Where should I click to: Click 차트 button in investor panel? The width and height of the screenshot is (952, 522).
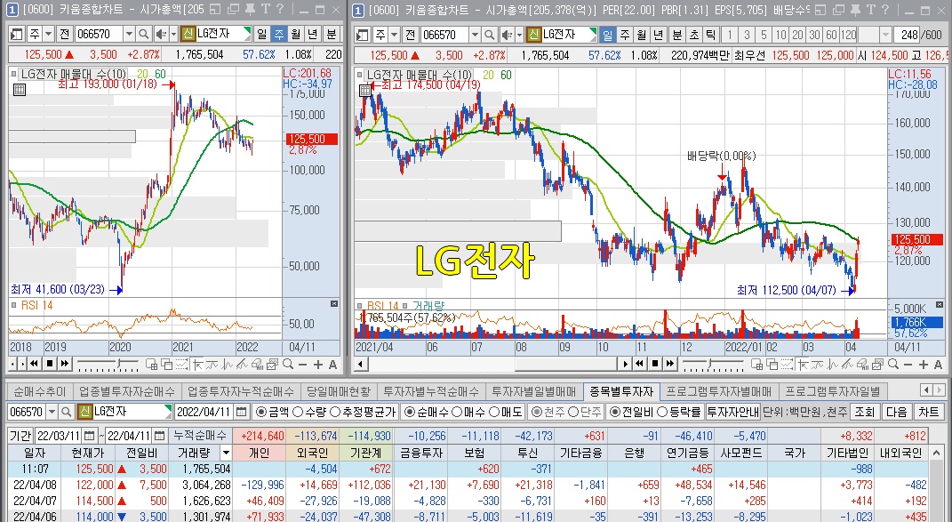click(x=928, y=412)
